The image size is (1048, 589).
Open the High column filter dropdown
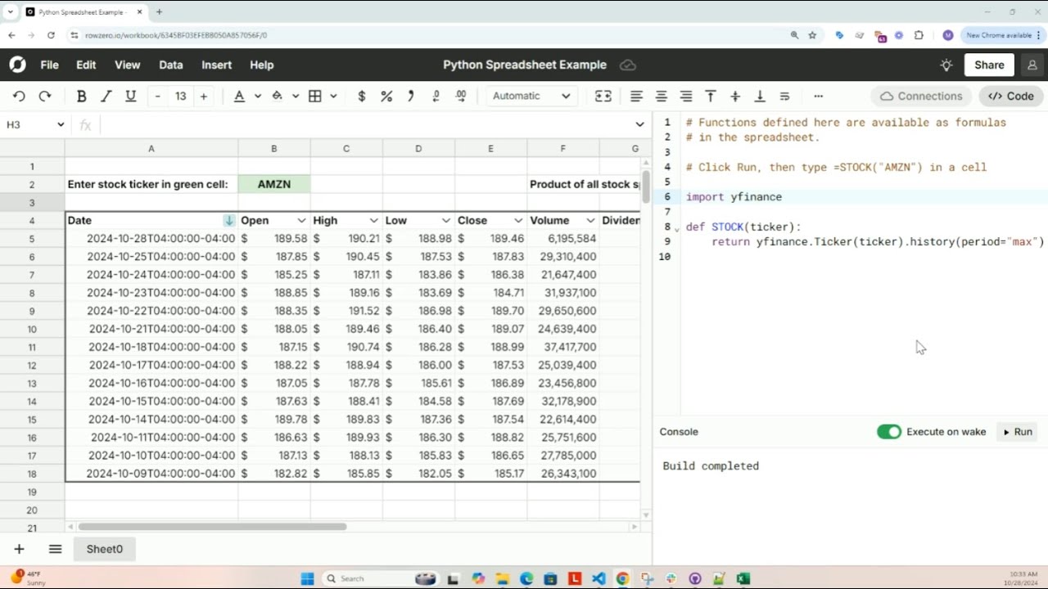(373, 221)
